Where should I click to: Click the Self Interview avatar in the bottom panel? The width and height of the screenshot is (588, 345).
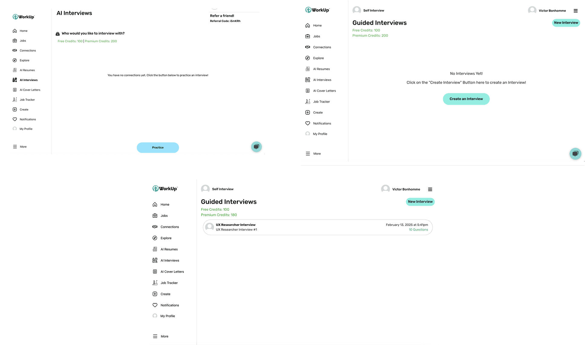(x=205, y=189)
